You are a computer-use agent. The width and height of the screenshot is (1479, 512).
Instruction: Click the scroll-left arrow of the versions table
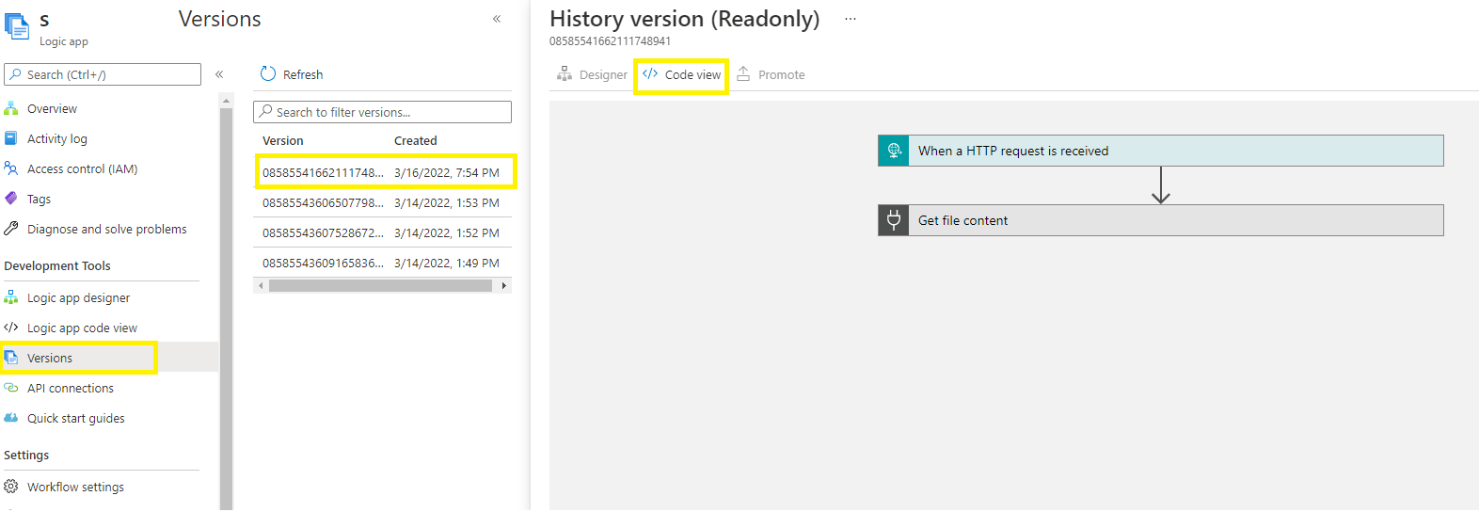tap(261, 285)
